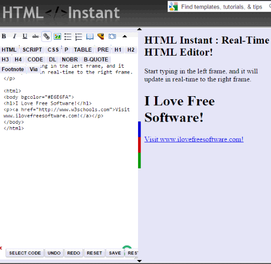Insert a Footnote
This screenshot has width=271, height=264.
pyautogui.click(x=13, y=69)
